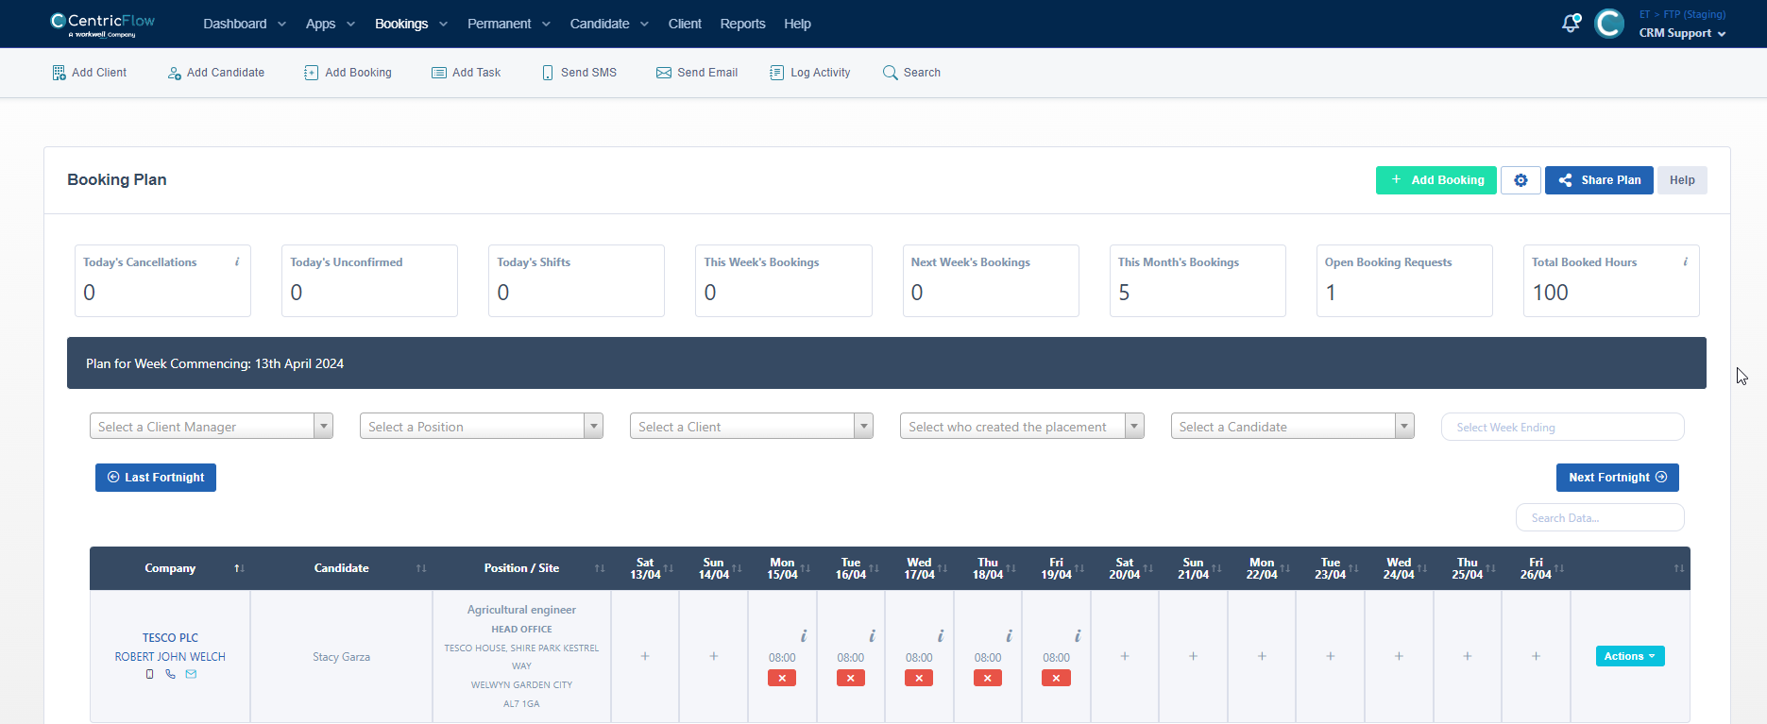Click the Search Data field
The height and width of the screenshot is (724, 1767).
[1600, 517]
